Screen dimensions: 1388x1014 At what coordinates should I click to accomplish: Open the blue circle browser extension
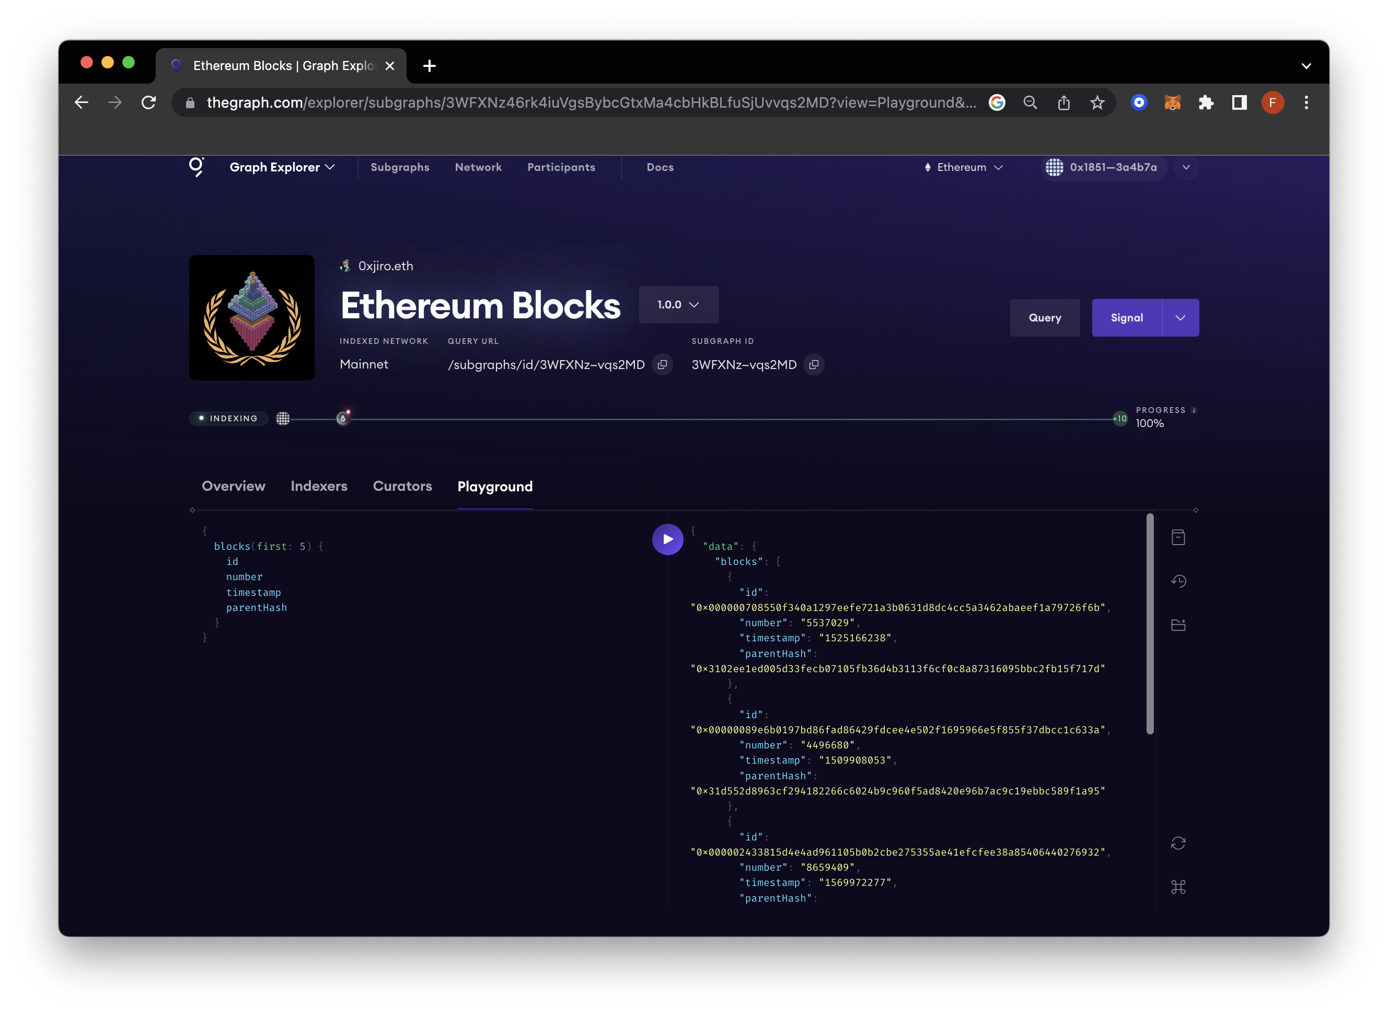click(x=1139, y=102)
